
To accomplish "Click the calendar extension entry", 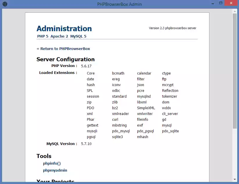I will click(x=144, y=73).
